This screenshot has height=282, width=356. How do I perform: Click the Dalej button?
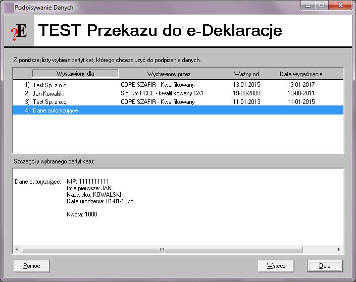(x=325, y=266)
